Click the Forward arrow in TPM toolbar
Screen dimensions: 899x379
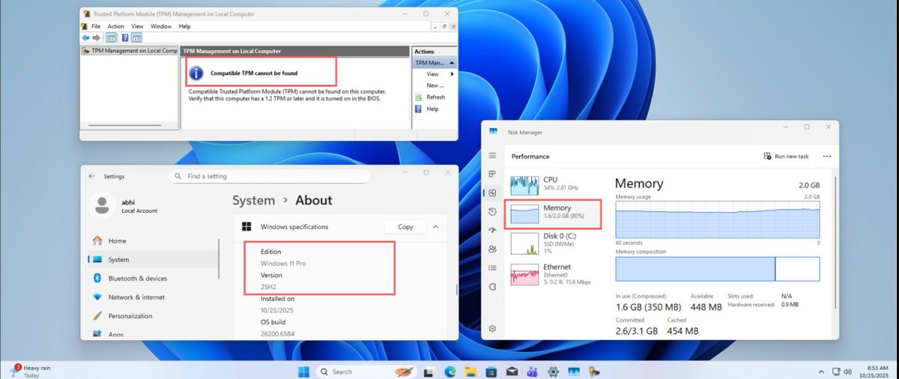click(97, 37)
